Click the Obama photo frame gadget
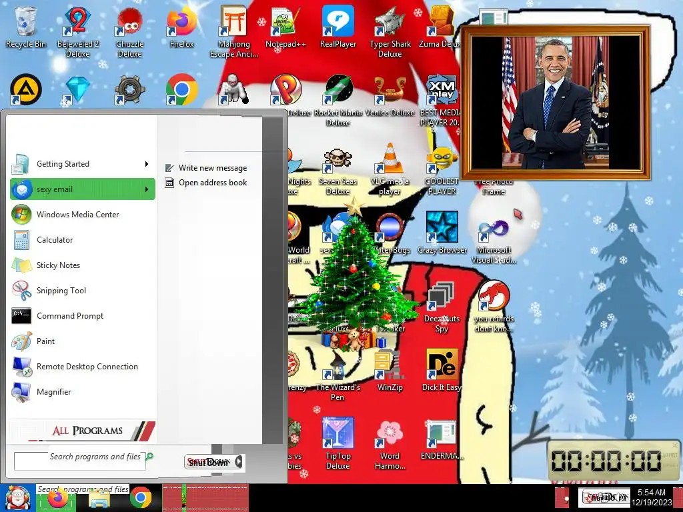 point(556,103)
